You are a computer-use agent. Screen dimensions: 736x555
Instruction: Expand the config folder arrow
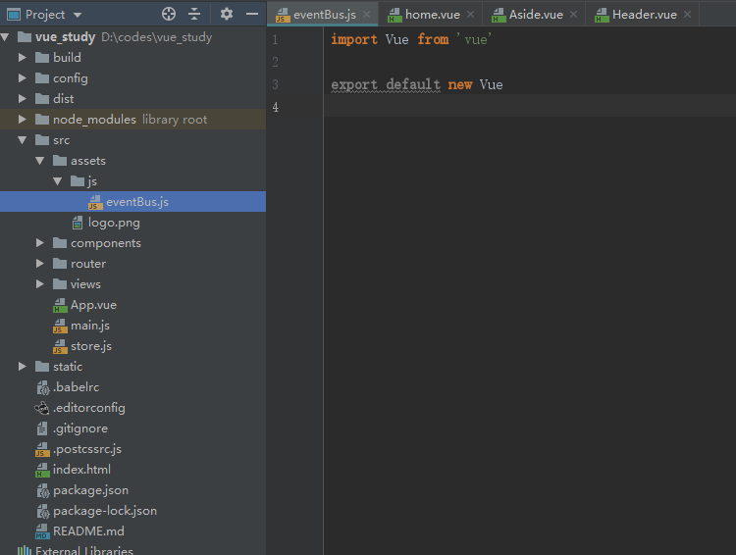[22, 77]
